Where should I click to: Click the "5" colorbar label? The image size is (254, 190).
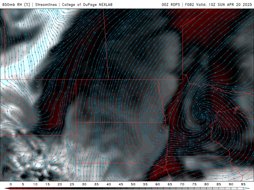[x=23, y=184]
